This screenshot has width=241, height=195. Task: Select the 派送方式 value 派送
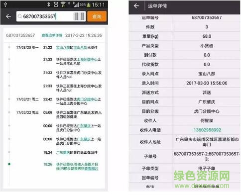207,93
